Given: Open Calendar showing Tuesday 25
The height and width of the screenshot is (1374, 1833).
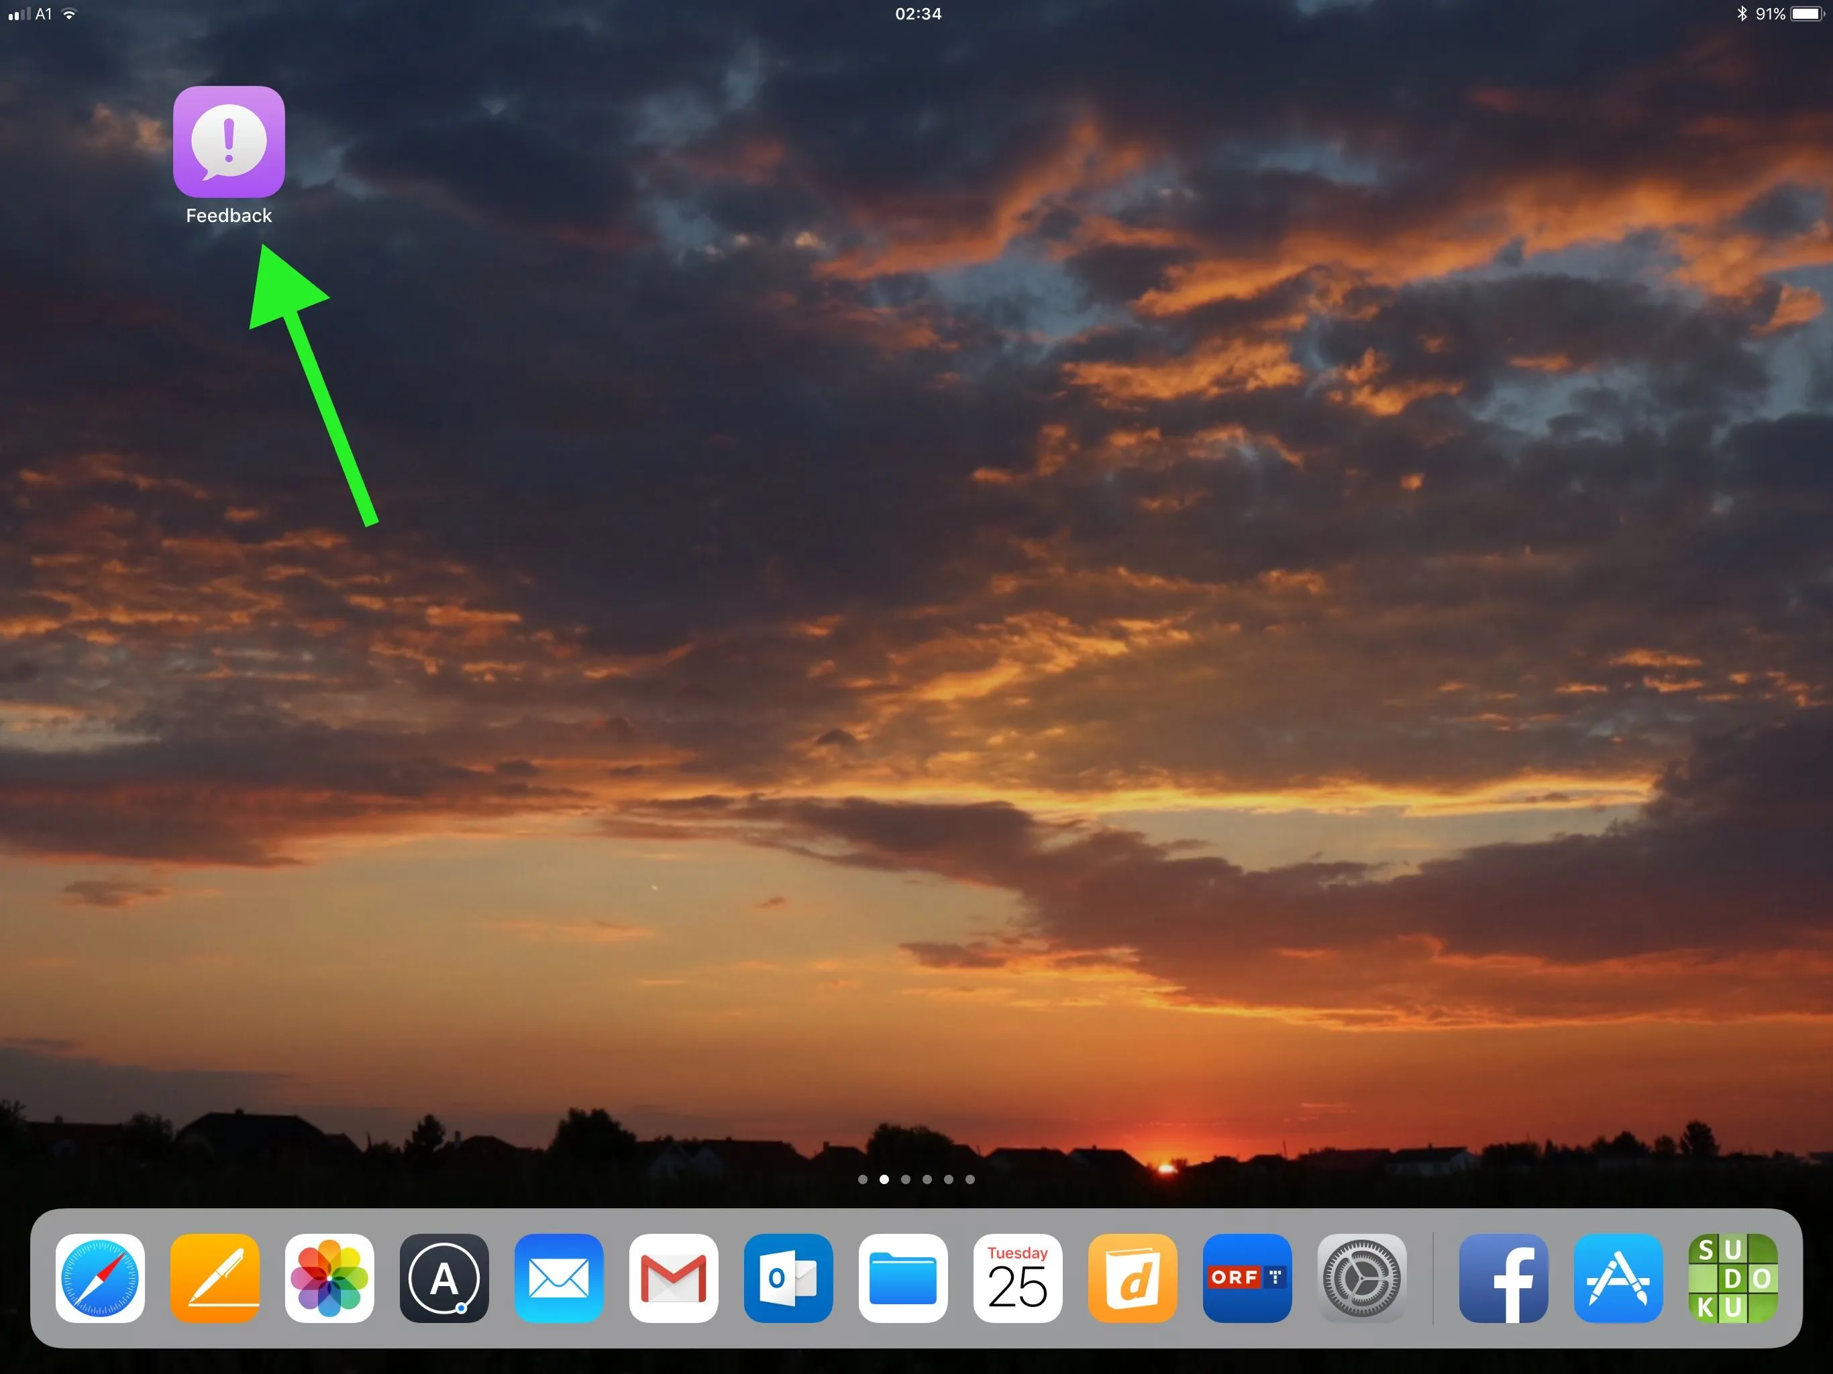Looking at the screenshot, I should click(1018, 1278).
